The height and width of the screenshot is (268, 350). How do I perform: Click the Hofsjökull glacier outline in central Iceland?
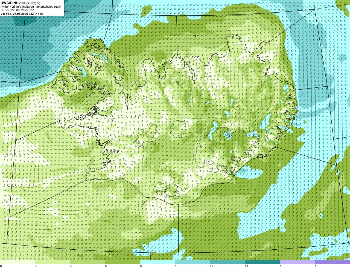[x=178, y=129]
